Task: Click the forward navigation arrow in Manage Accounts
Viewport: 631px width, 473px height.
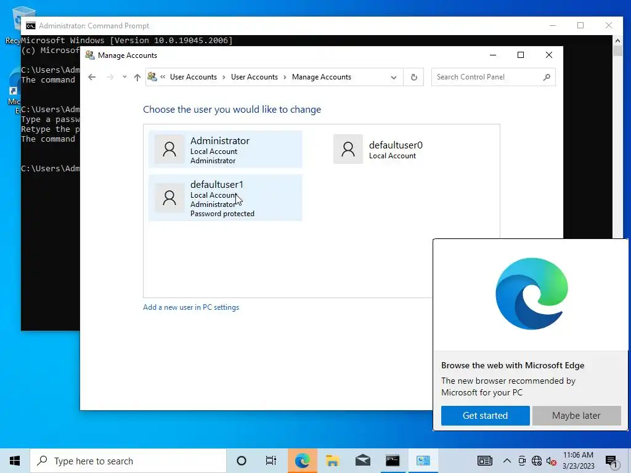Action: point(110,77)
